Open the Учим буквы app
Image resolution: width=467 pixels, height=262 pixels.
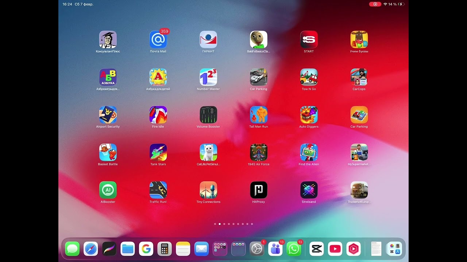click(x=359, y=39)
